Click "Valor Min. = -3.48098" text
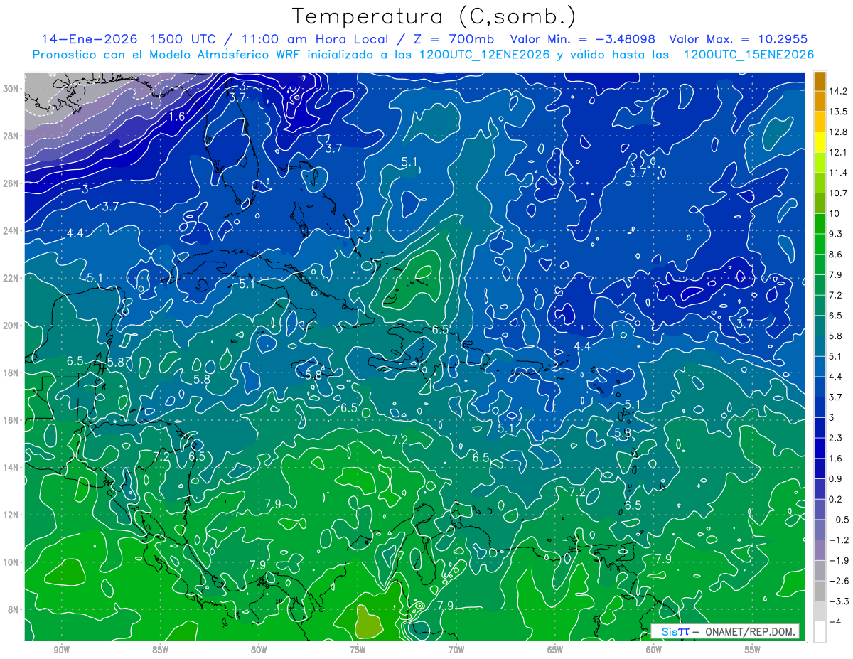Image resolution: width=853 pixels, height=659 pixels. [x=583, y=38]
